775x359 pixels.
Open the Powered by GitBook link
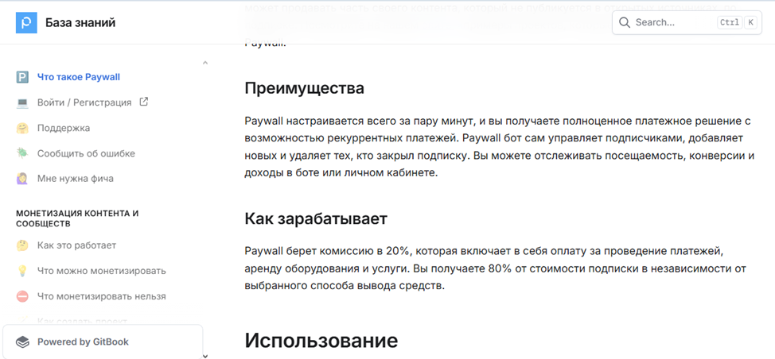pos(103,342)
